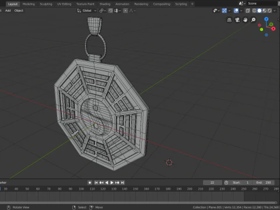Viewport: 280px width, 210px height.
Task: Switch to Compositing workspace
Action: tap(162, 4)
